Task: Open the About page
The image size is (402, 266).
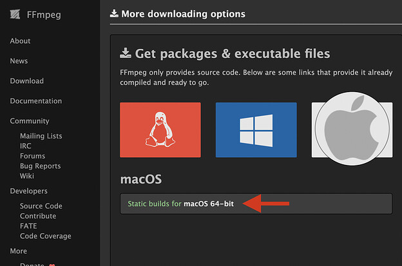Action: tap(20, 41)
